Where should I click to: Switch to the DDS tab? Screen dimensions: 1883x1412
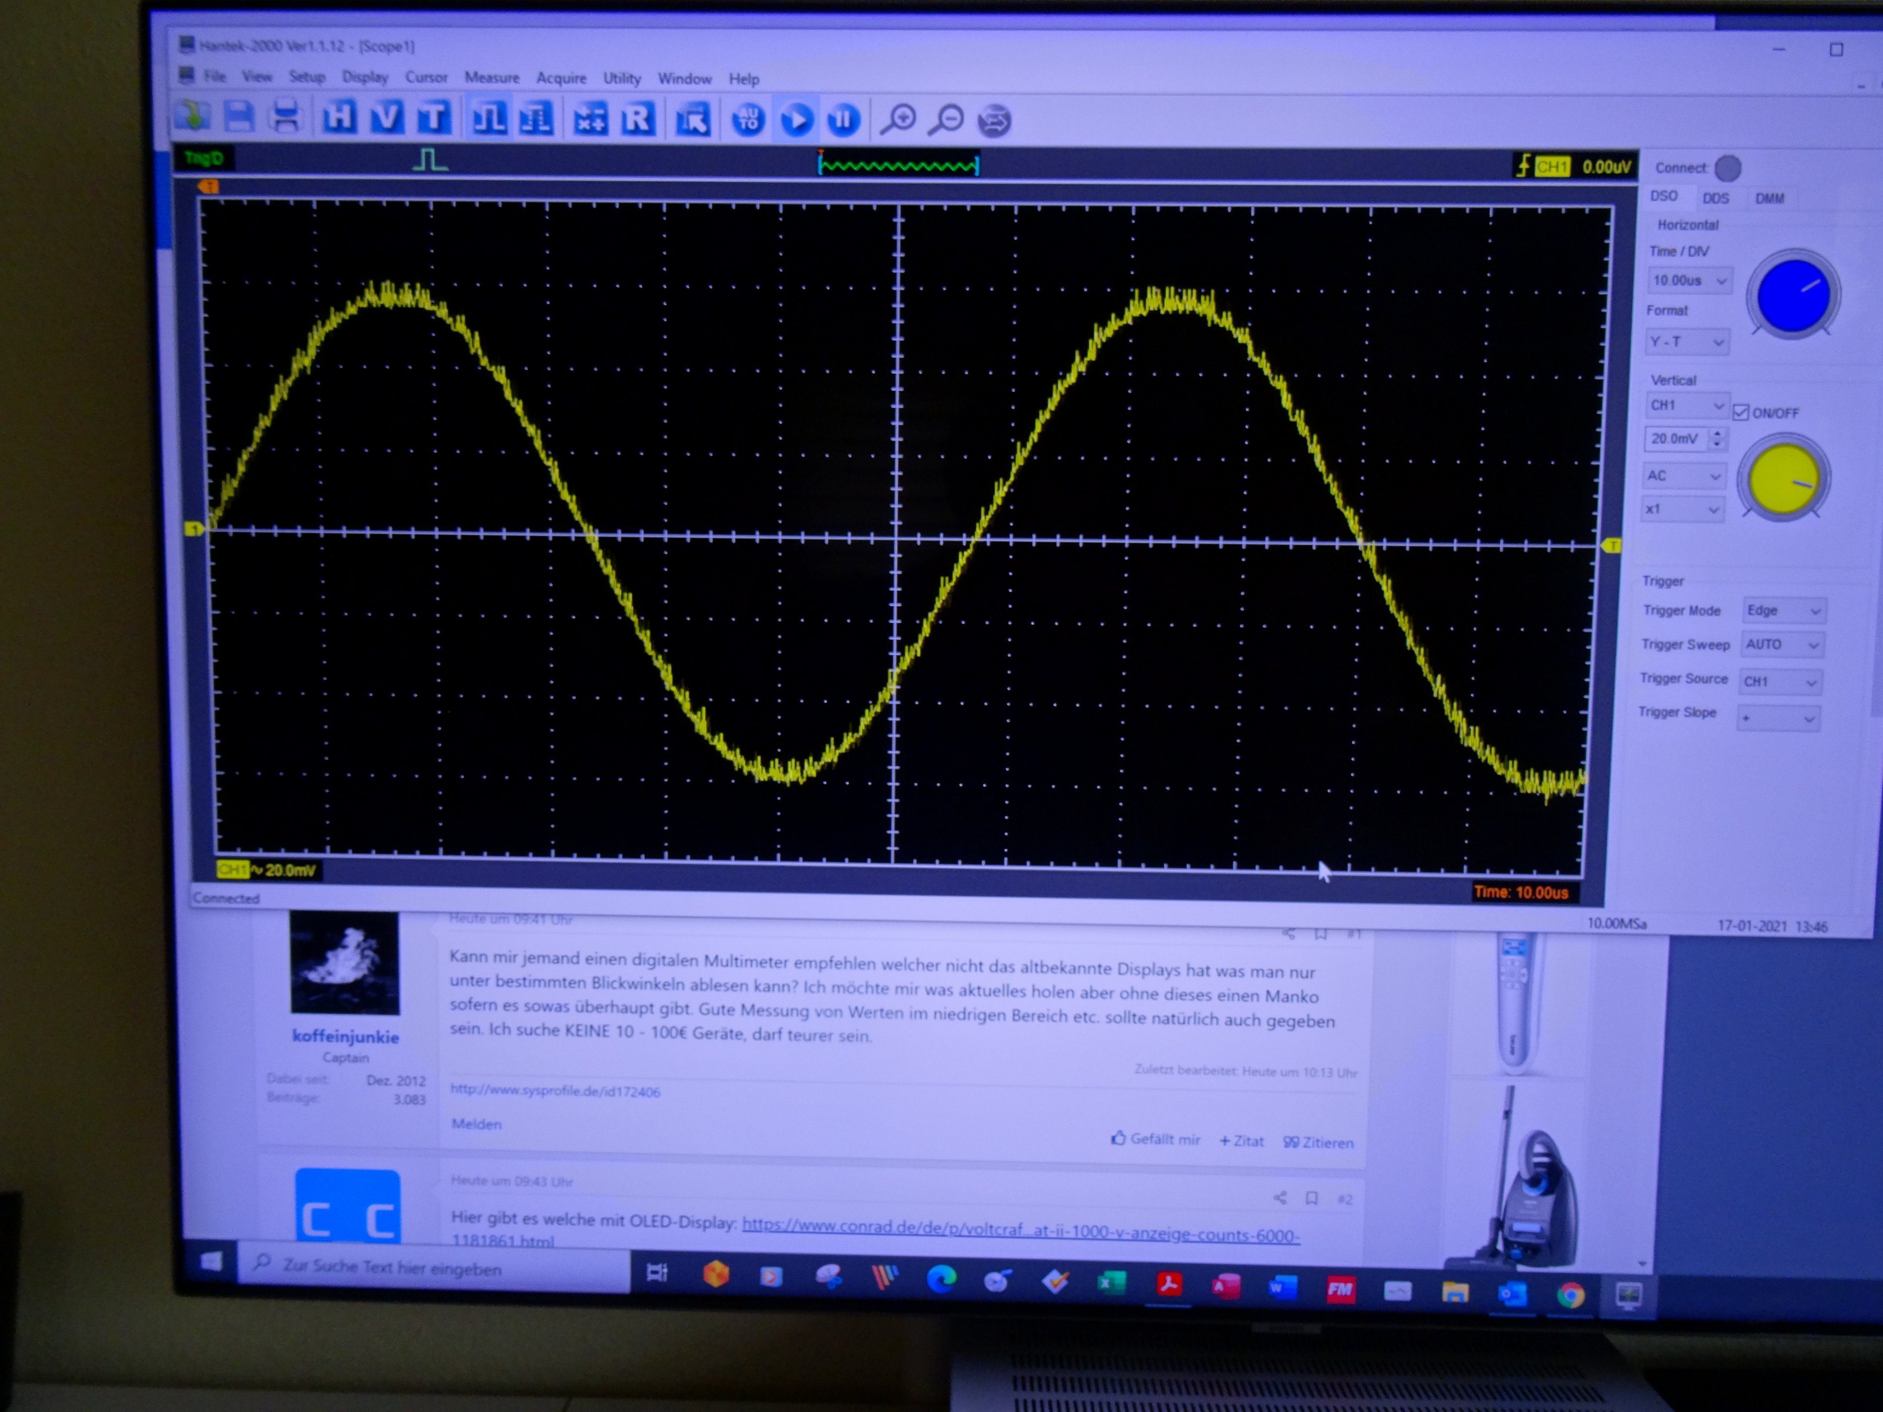(1715, 198)
